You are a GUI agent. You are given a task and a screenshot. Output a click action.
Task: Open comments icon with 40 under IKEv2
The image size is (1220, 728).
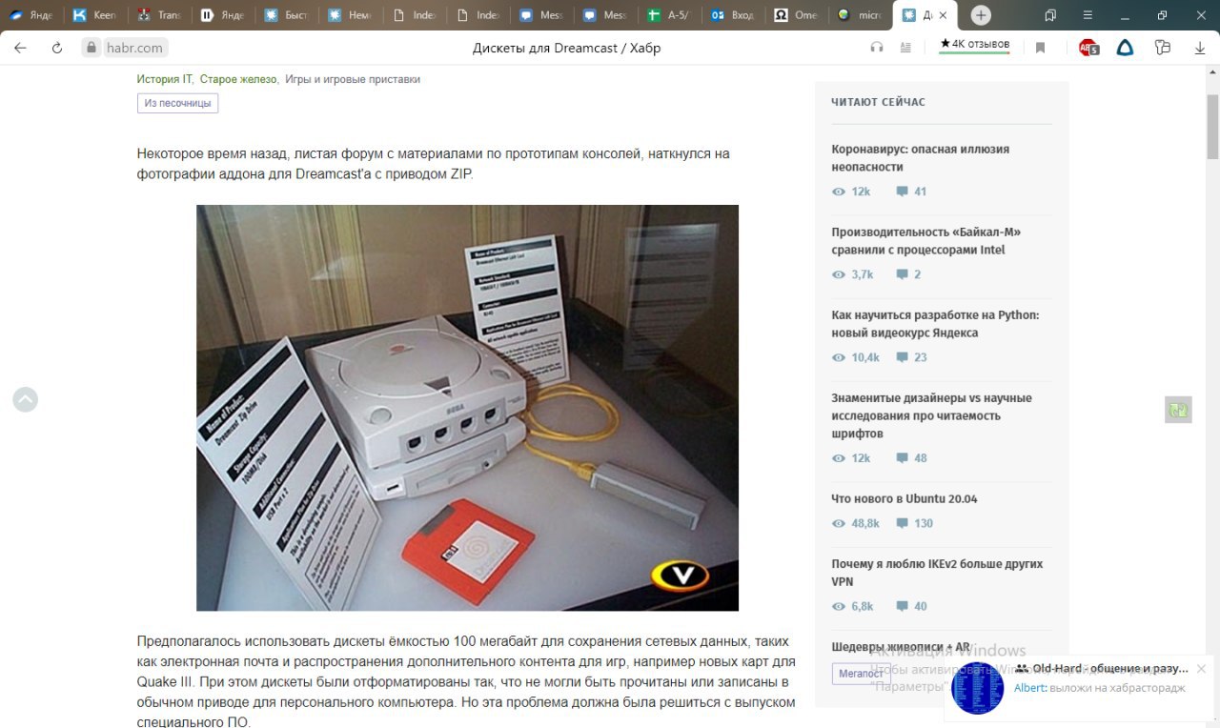[902, 606]
